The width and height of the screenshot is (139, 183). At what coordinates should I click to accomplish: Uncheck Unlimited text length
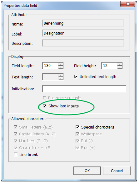[76, 77]
